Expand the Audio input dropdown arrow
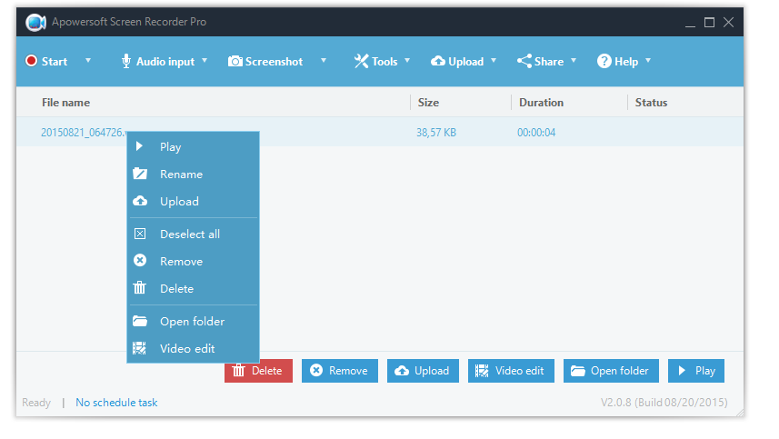The width and height of the screenshot is (779, 439). 205,61
